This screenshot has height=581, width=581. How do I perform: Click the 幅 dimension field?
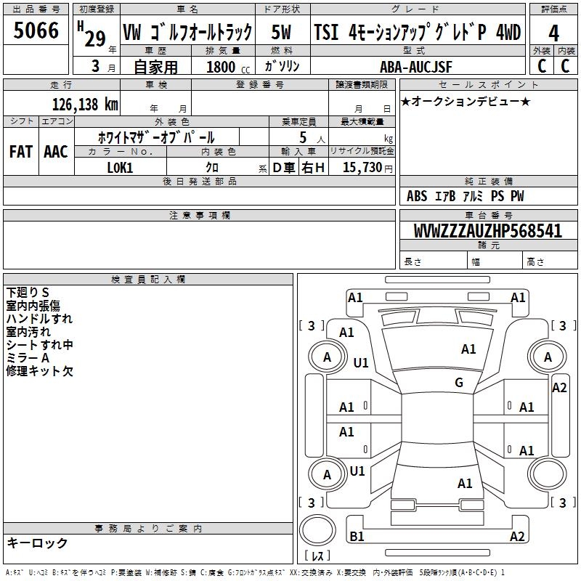pyautogui.click(x=495, y=260)
